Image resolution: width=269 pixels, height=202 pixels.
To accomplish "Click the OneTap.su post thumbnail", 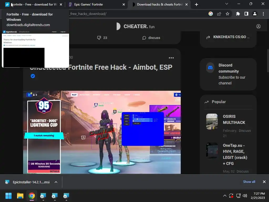I will (212, 150).
